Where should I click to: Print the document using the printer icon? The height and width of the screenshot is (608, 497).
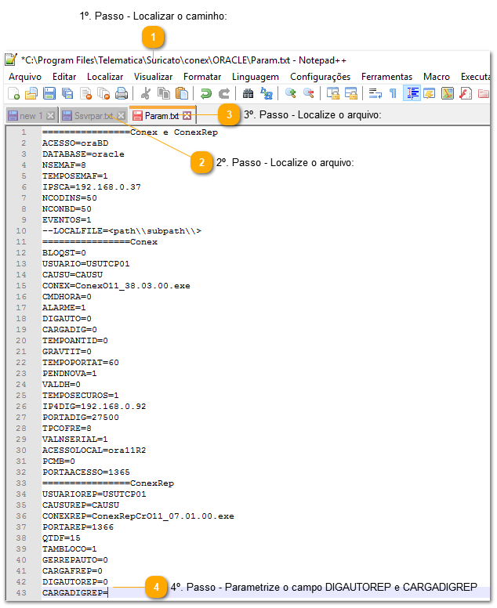coord(122,93)
